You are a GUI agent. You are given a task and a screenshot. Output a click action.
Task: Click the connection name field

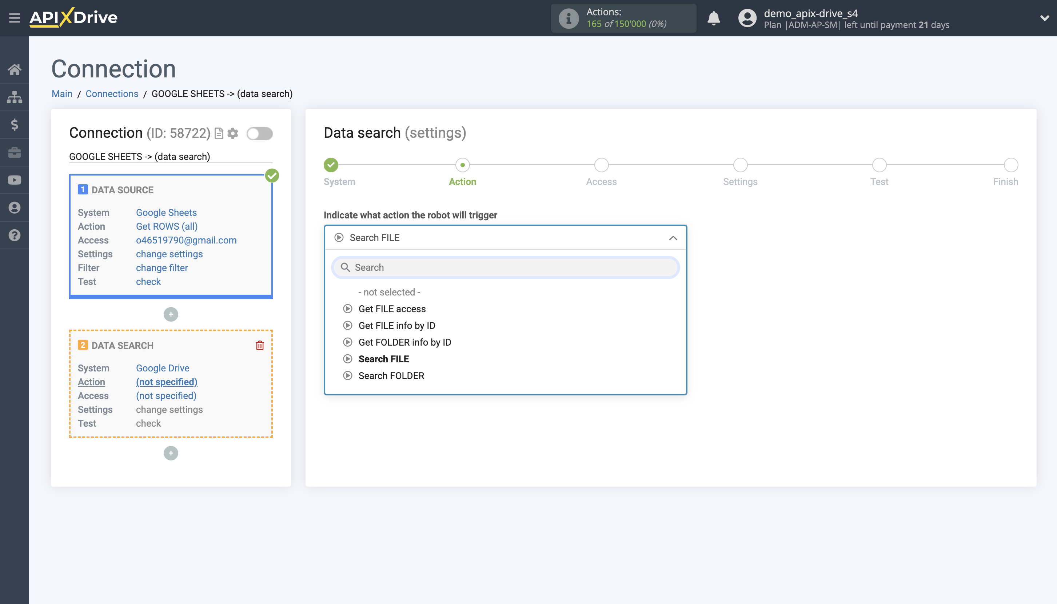(171, 157)
